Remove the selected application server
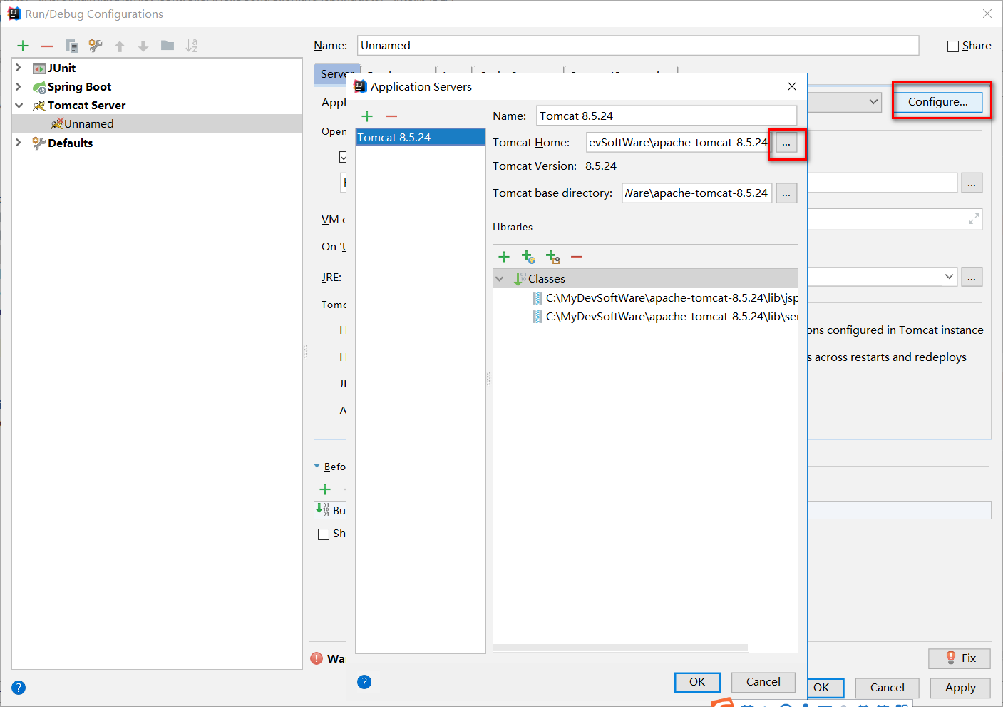The image size is (1003, 707). 391,116
